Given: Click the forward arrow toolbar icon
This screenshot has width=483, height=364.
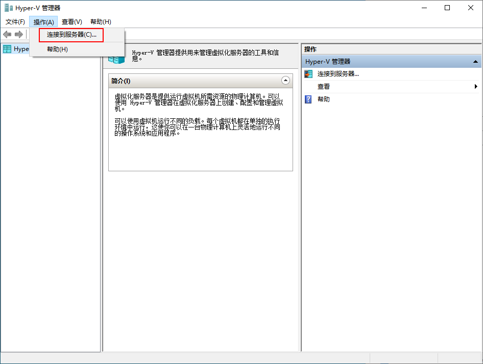Looking at the screenshot, I should pyautogui.click(x=19, y=35).
